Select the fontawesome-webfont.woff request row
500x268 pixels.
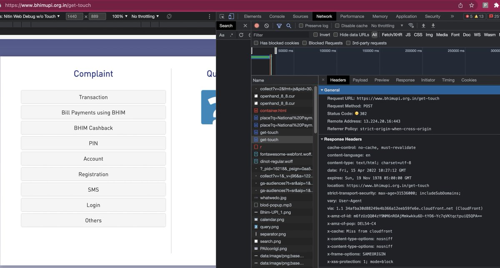coord(282,154)
